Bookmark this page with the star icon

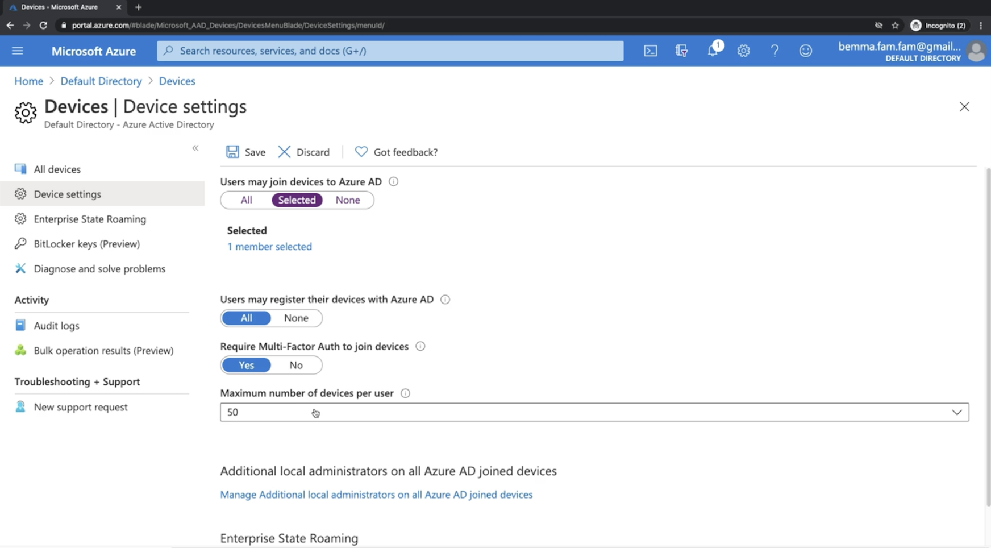[895, 26]
